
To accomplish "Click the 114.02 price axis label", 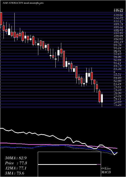I will point(118,15).
